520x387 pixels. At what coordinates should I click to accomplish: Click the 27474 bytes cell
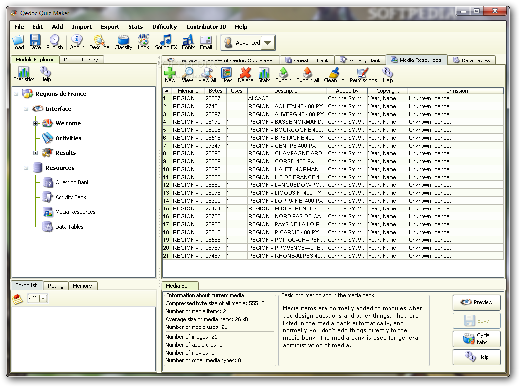tap(215, 208)
